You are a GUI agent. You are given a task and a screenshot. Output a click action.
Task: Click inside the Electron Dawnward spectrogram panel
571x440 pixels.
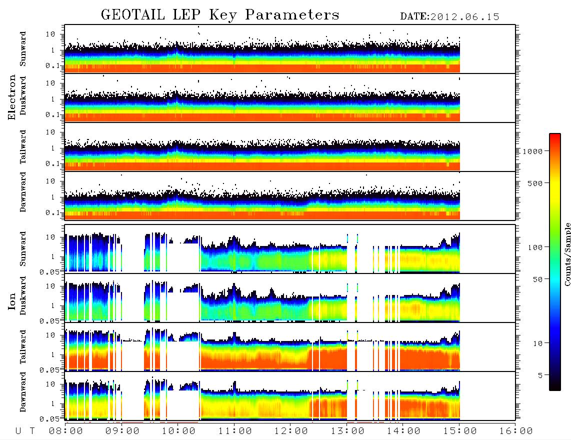290,195
